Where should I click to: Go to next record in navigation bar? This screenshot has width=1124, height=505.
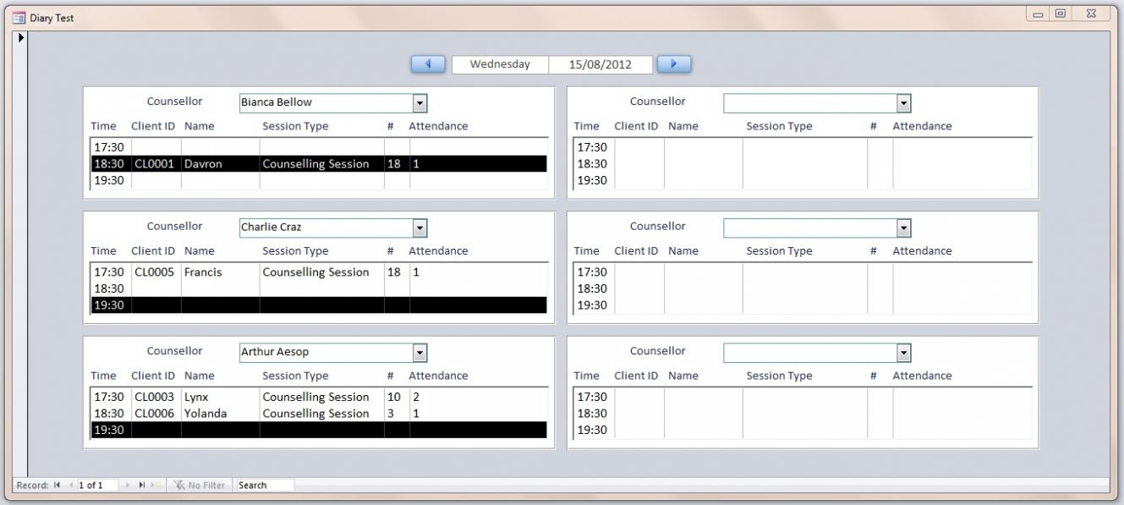(x=128, y=486)
